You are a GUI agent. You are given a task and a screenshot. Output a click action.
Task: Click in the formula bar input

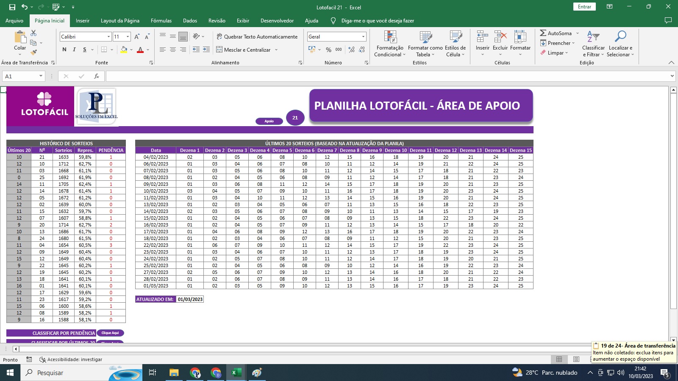pos(388,76)
